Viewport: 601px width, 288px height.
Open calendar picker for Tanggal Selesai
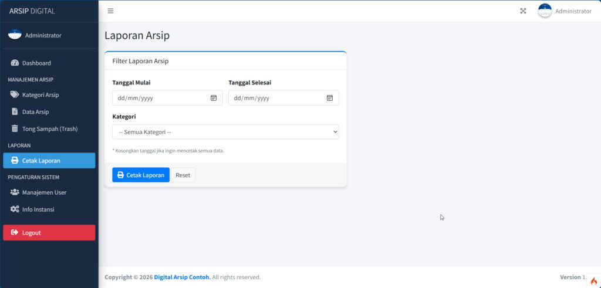click(330, 98)
